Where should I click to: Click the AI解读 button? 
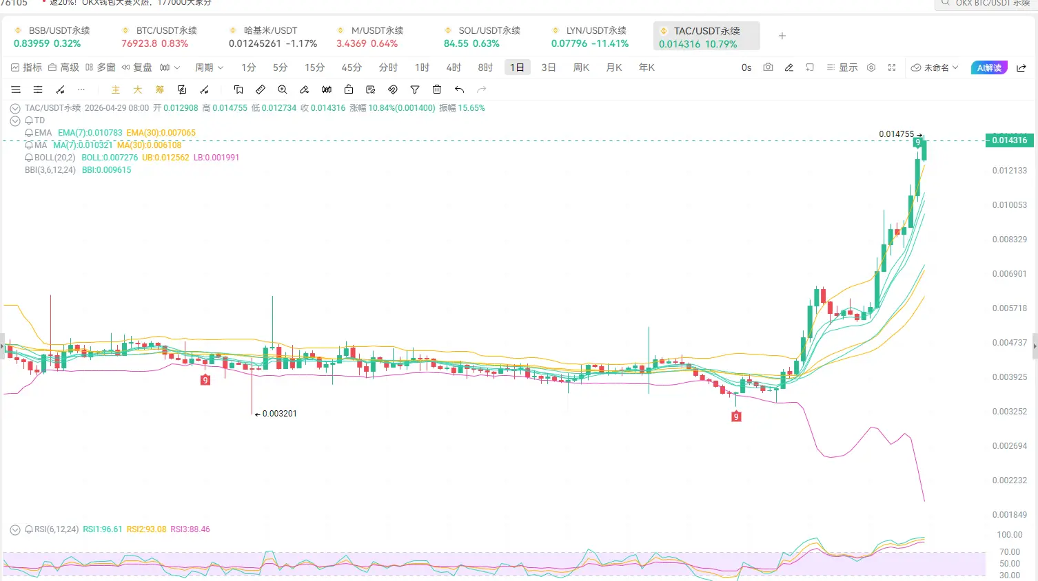click(989, 67)
